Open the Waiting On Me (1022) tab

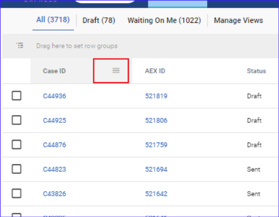tap(164, 20)
